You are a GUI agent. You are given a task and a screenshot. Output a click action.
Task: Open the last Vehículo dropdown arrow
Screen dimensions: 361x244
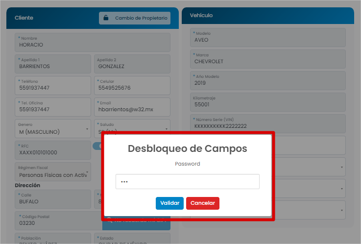click(342, 210)
